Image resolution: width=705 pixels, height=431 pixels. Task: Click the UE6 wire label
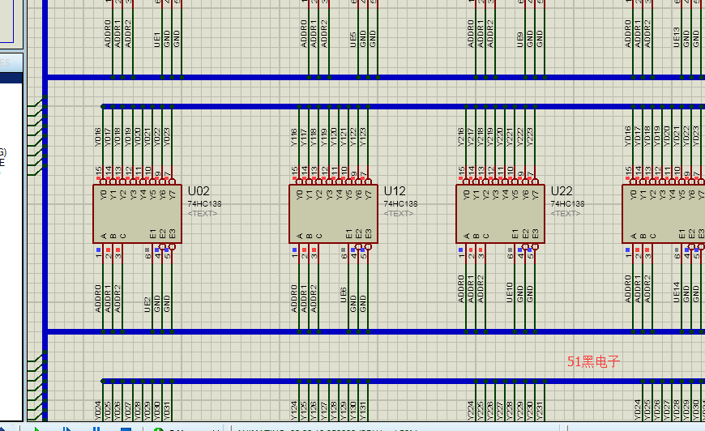click(344, 295)
